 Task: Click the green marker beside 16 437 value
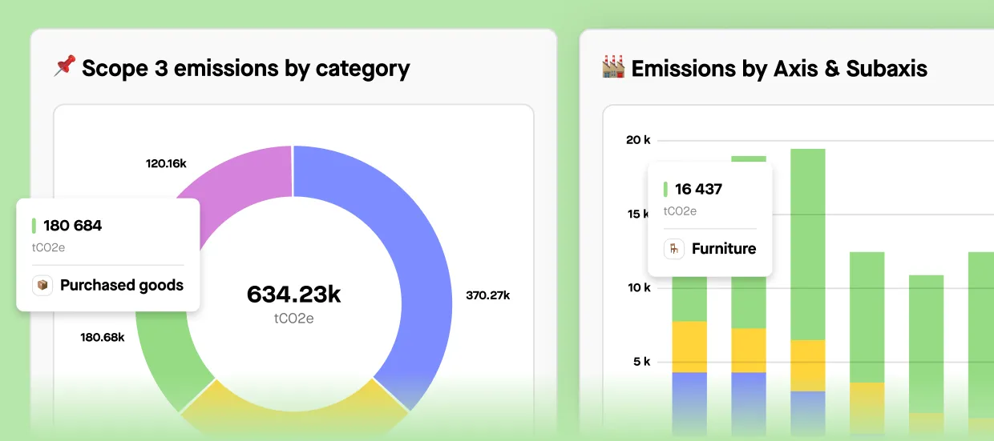pyautogui.click(x=665, y=190)
